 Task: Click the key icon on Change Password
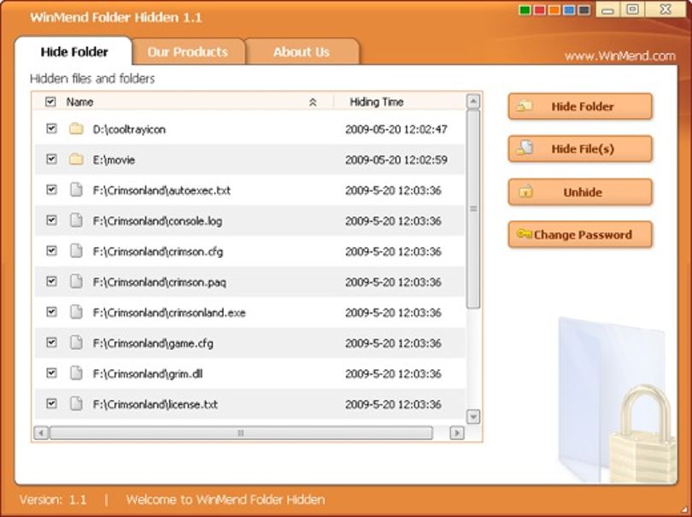tap(524, 233)
